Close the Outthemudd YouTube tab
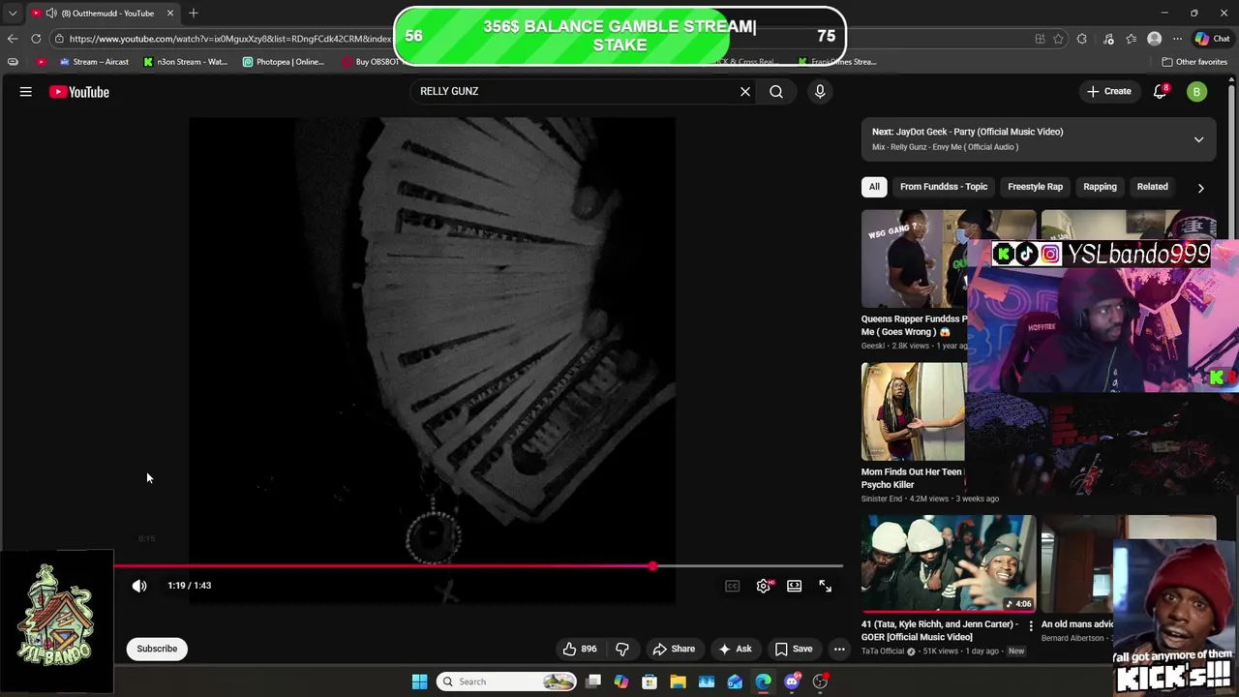The height and width of the screenshot is (697, 1239). 170,13
